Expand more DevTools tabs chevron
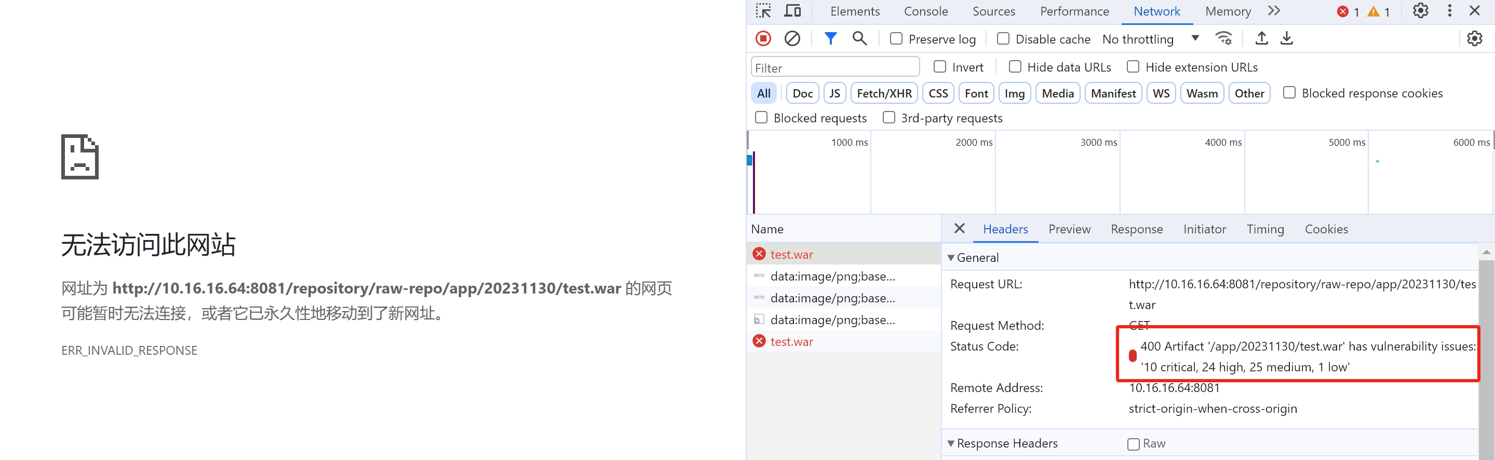 click(x=1274, y=11)
